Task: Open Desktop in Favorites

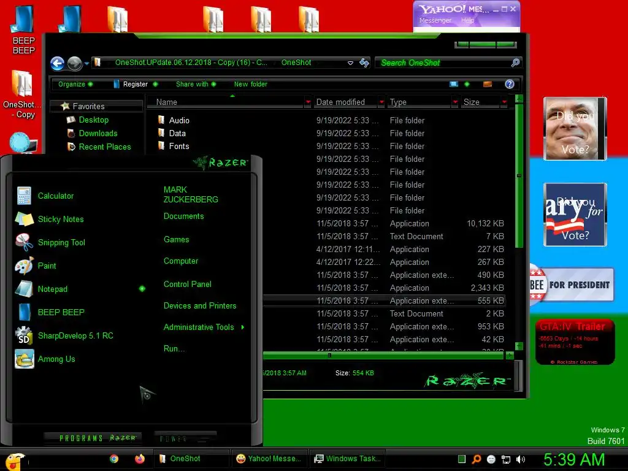Action: tap(93, 120)
